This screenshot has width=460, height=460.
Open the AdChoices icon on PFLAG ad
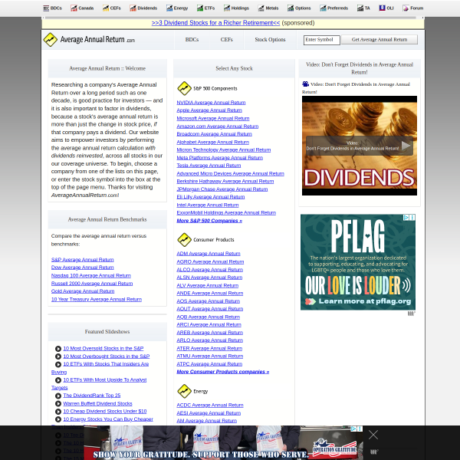click(406, 218)
